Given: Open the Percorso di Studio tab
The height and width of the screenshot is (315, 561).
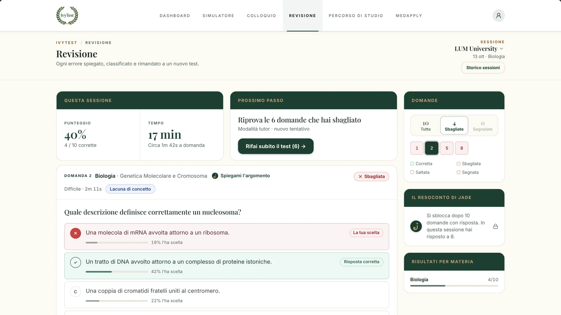Looking at the screenshot, I should tap(356, 16).
